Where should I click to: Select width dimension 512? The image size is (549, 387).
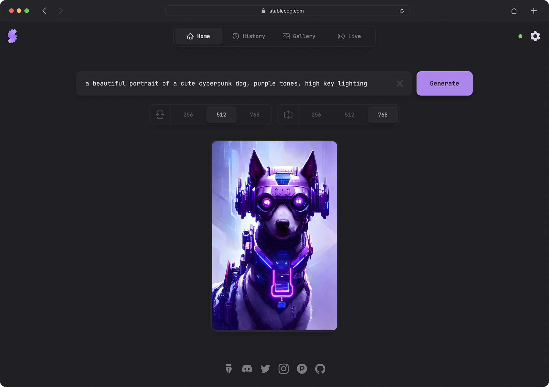click(x=221, y=114)
